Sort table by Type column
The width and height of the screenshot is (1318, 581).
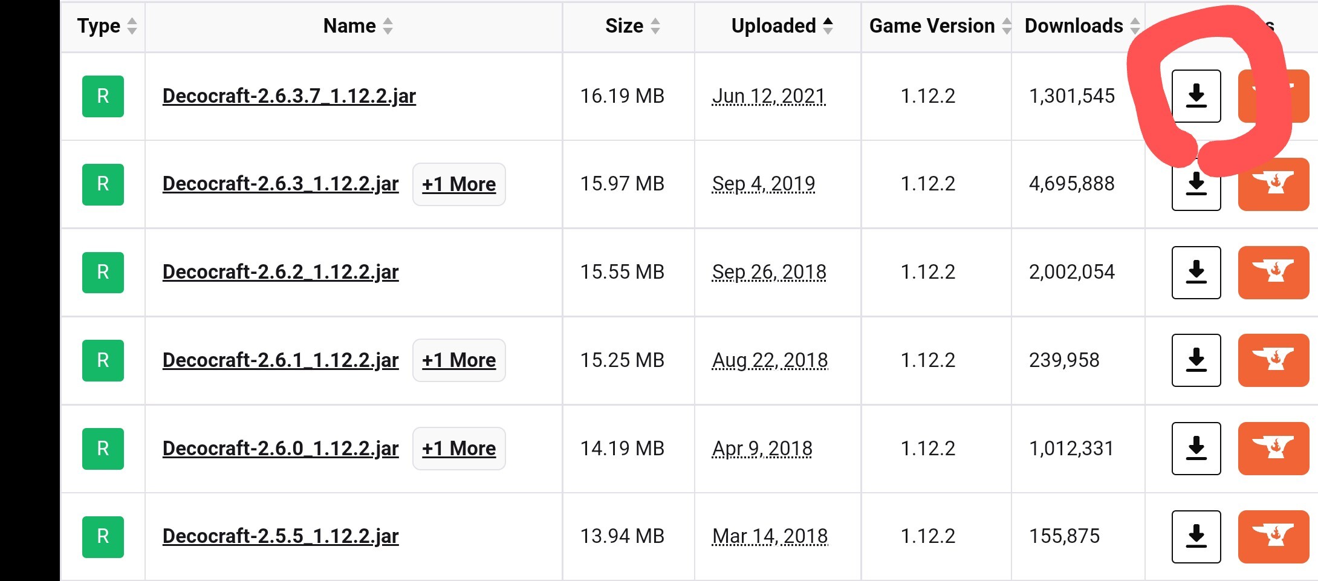coord(107,26)
